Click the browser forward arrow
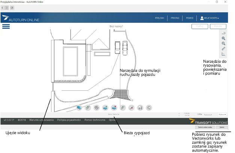 click(x=7, y=8)
